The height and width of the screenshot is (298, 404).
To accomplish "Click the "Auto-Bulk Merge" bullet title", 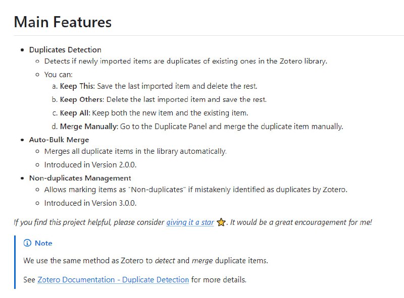I will tap(59, 140).
